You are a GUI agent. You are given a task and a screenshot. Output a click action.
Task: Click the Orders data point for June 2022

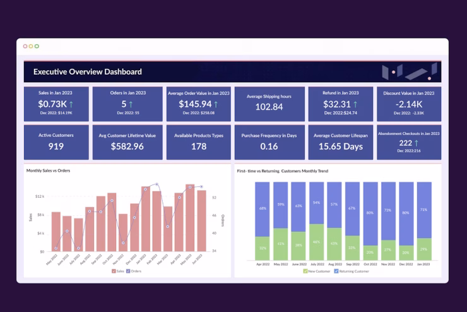[x=67, y=231]
